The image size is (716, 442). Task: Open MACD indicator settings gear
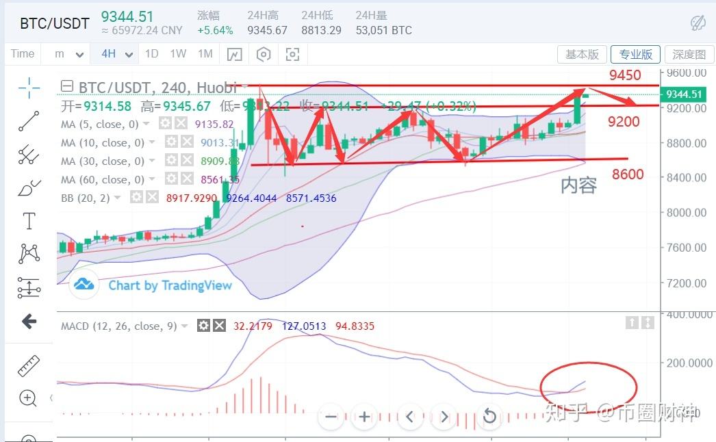click(203, 326)
